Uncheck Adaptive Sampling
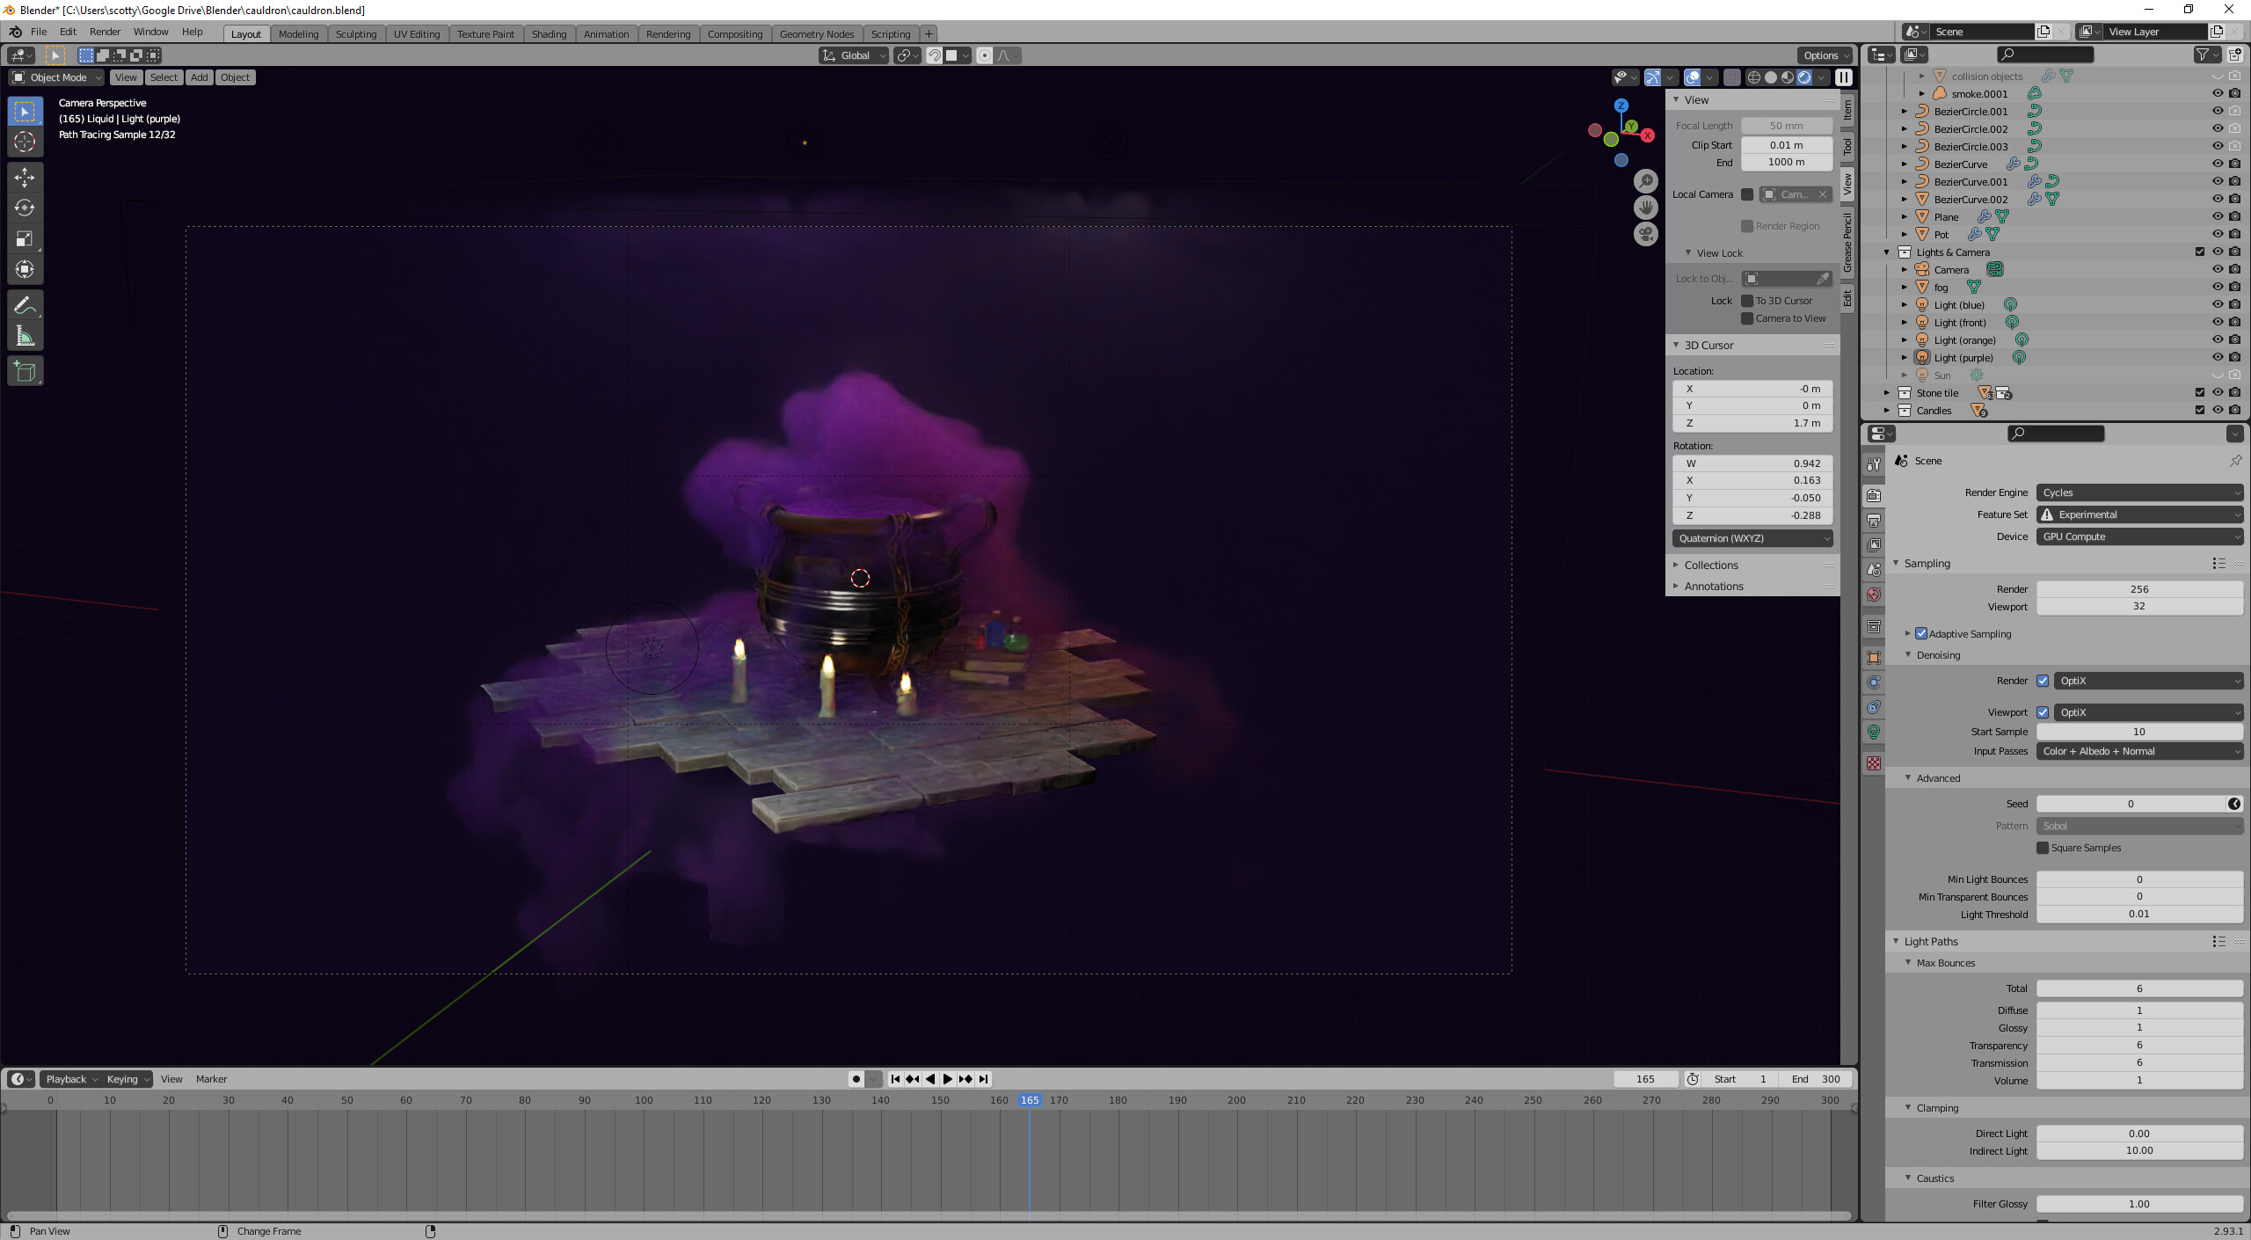Screen dimensions: 2251x1240 (1922, 633)
